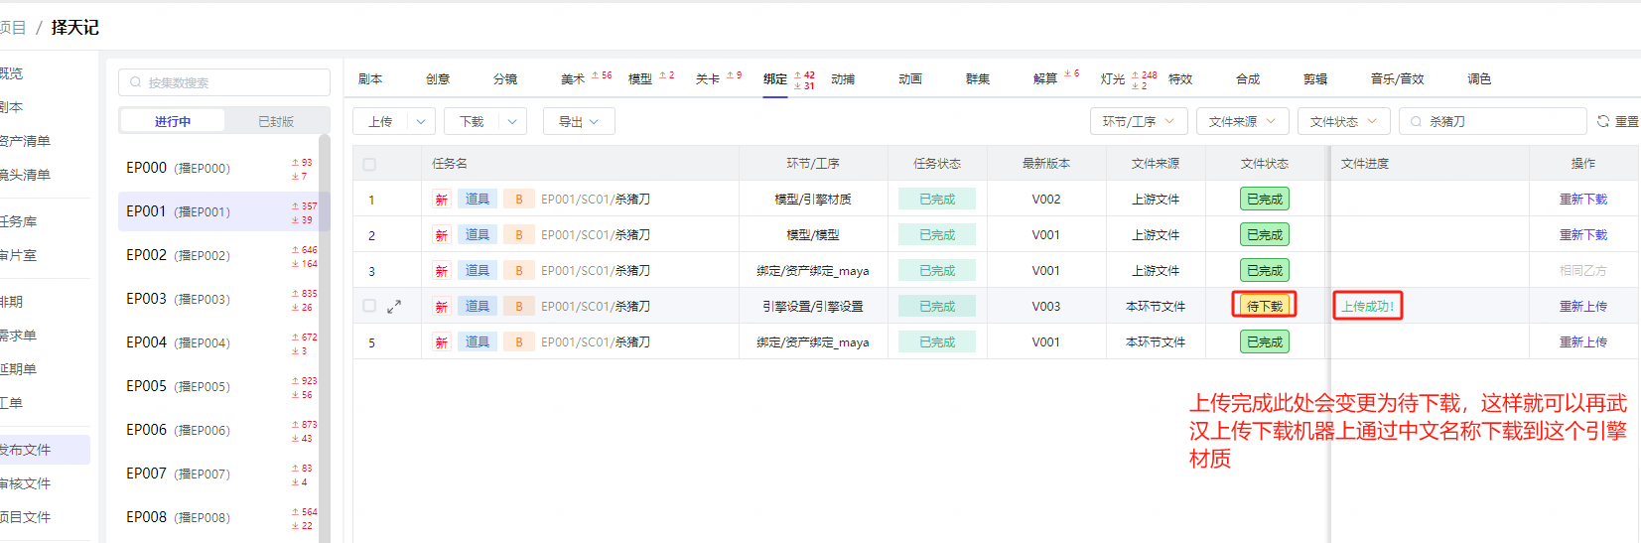Open the 环节/工序 filter dropdown
This screenshot has width=1641, height=543.
pyautogui.click(x=1138, y=121)
